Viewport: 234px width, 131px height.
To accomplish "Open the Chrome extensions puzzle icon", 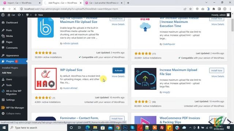I will tap(214, 9).
